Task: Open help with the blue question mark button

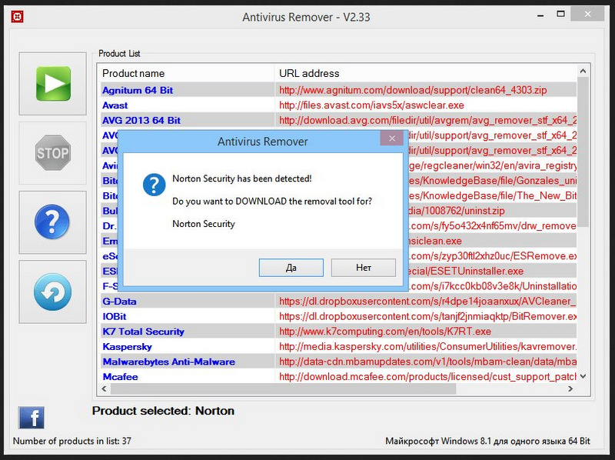Action: (52, 222)
